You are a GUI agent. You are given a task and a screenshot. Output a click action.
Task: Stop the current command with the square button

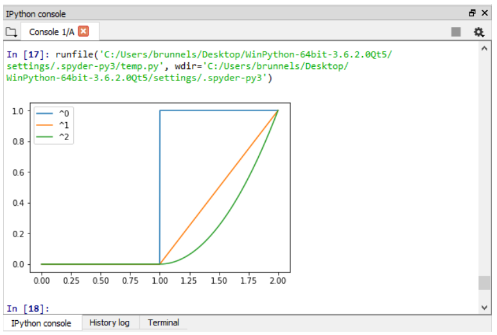[456, 32]
